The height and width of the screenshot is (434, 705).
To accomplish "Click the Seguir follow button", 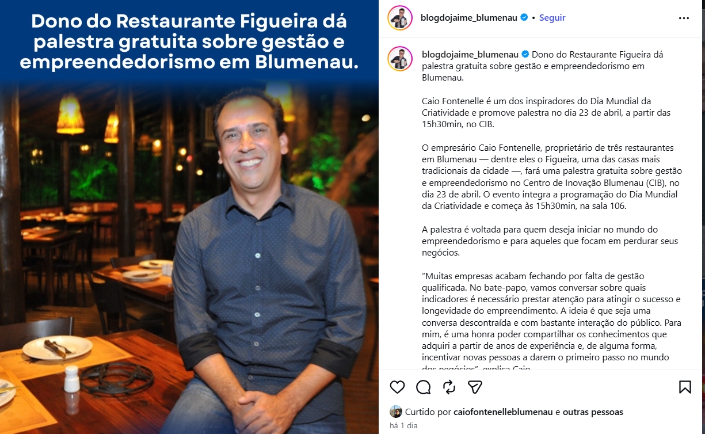I will (x=552, y=18).
